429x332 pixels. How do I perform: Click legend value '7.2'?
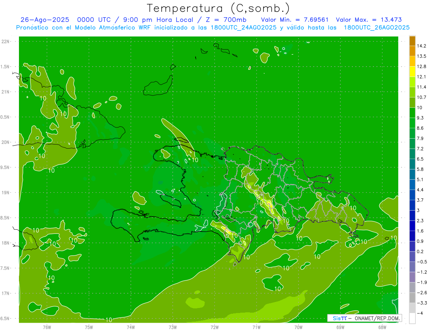point(420,149)
